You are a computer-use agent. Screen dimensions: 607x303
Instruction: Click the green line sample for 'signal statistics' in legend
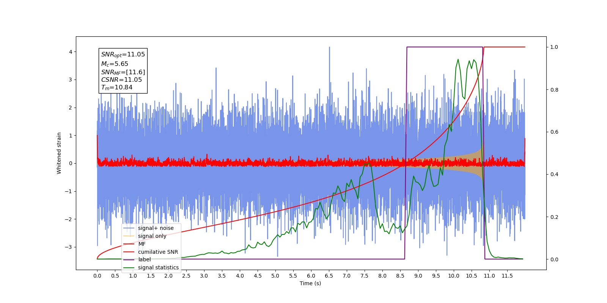(129, 267)
